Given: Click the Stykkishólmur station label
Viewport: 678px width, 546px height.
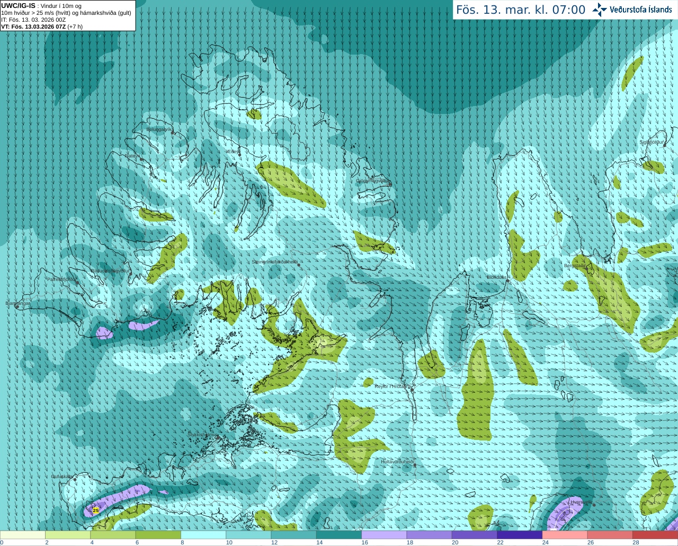Looking at the screenshot, I should tap(202, 435).
